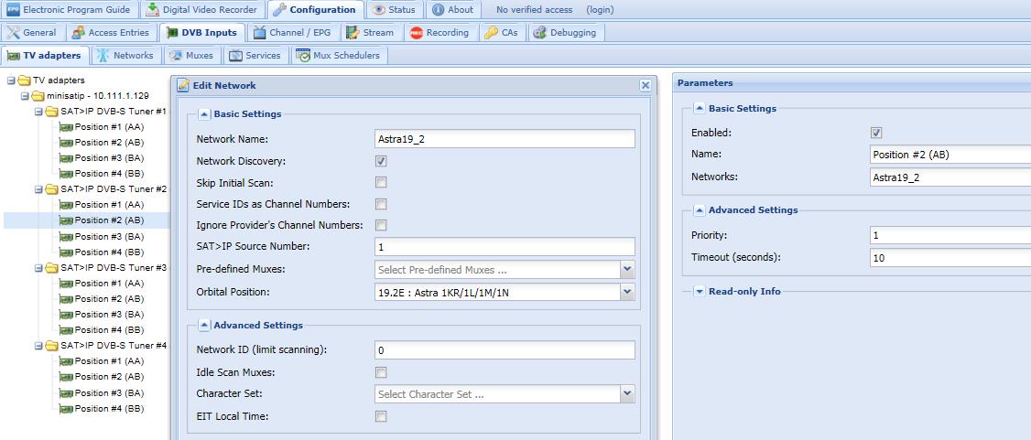The height and width of the screenshot is (440, 1031).
Task: Click the Networks field in Parameters
Action: (x=950, y=177)
